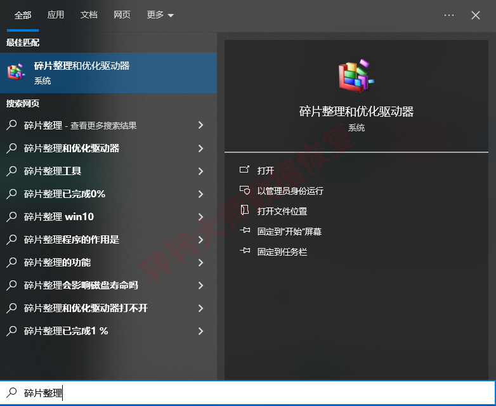Image resolution: width=496 pixels, height=406 pixels.
Task: Select web suggestion 碎片整理 win10
Action: (59, 216)
